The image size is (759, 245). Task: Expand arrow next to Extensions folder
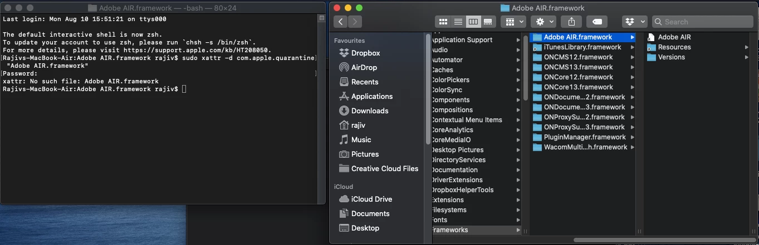518,200
